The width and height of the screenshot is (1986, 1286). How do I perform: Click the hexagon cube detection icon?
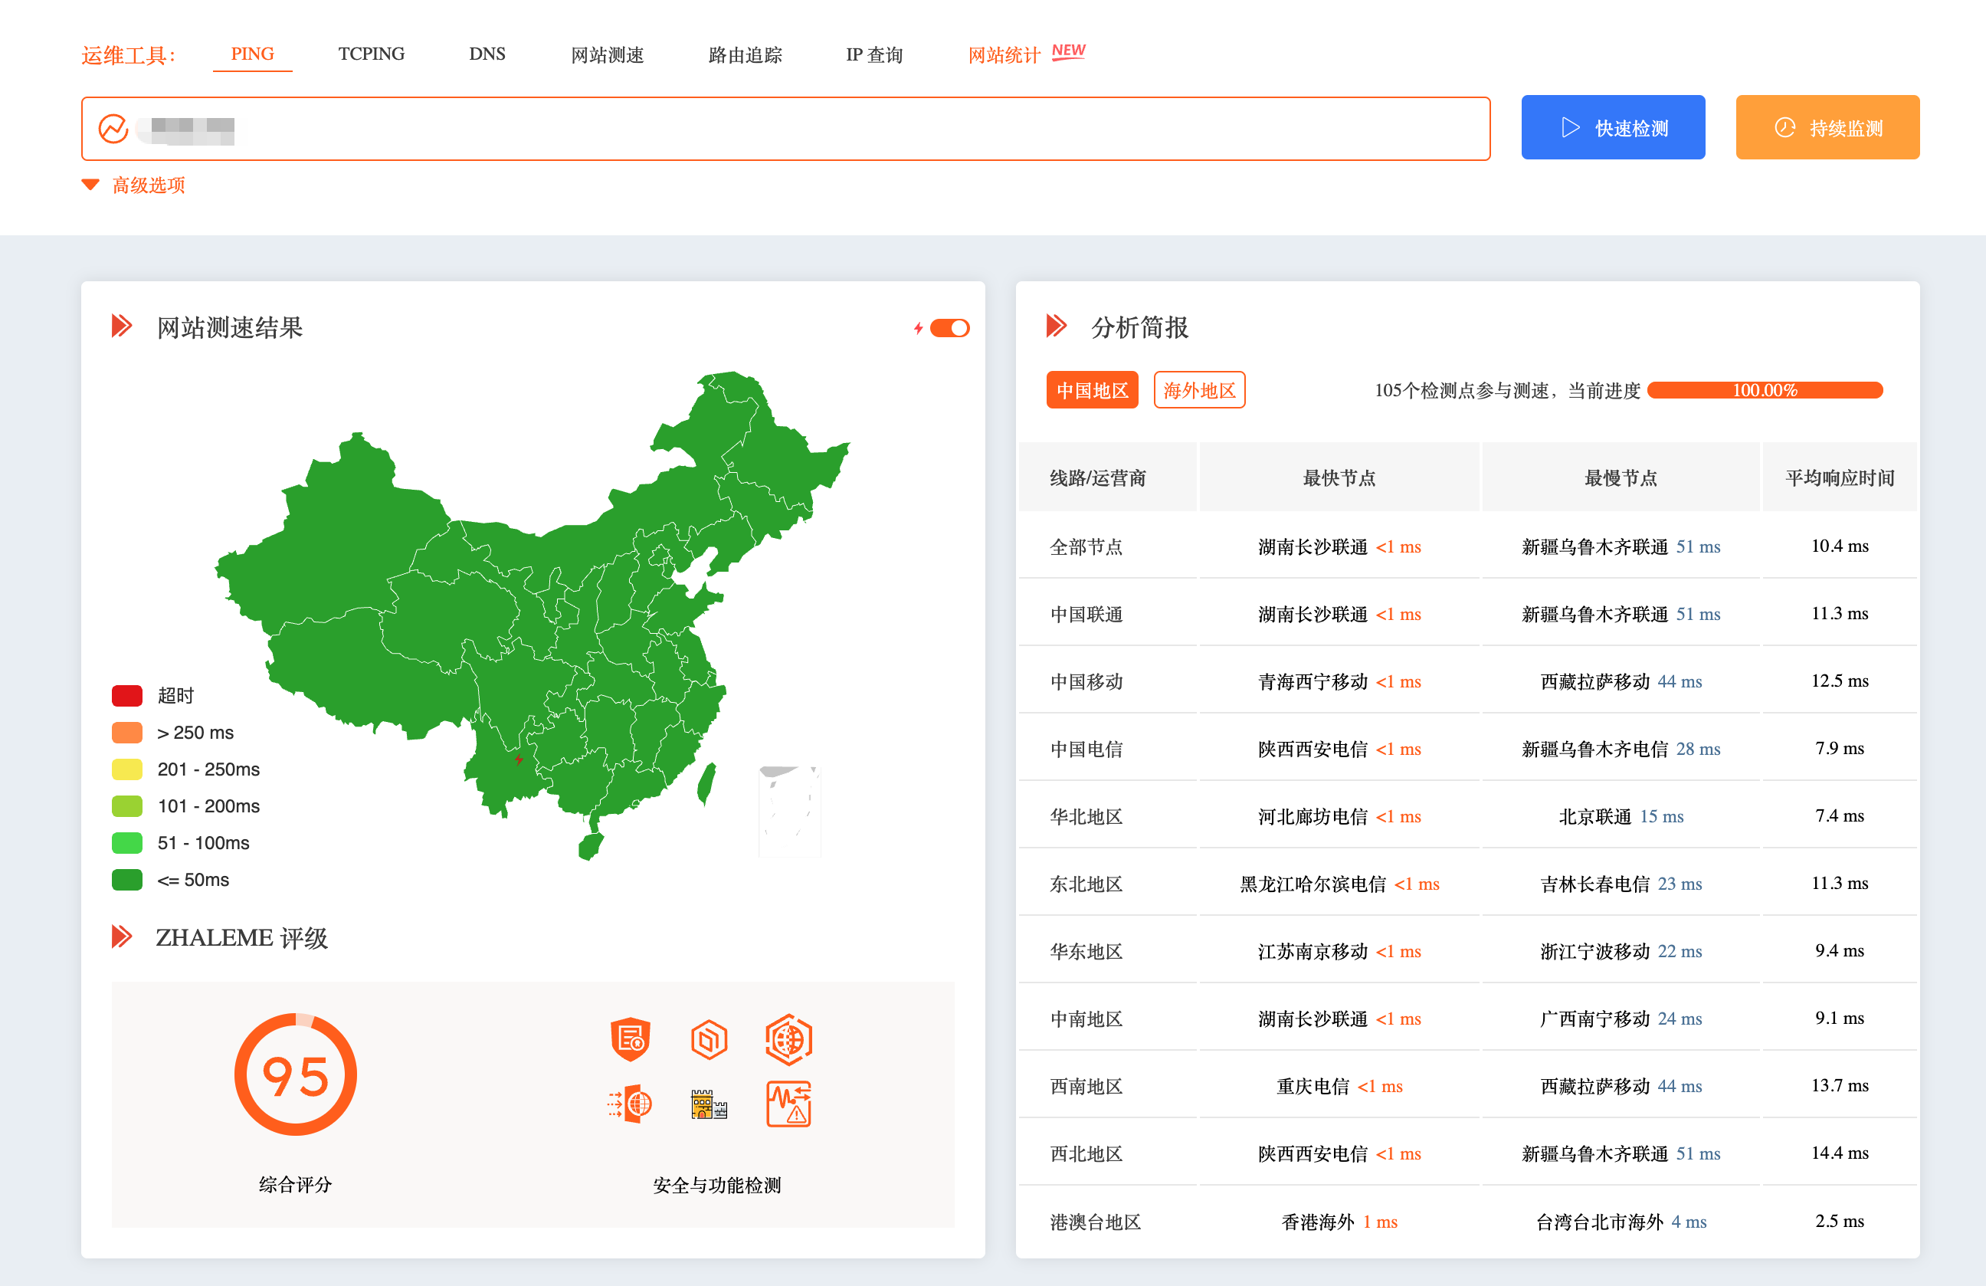point(709,1039)
